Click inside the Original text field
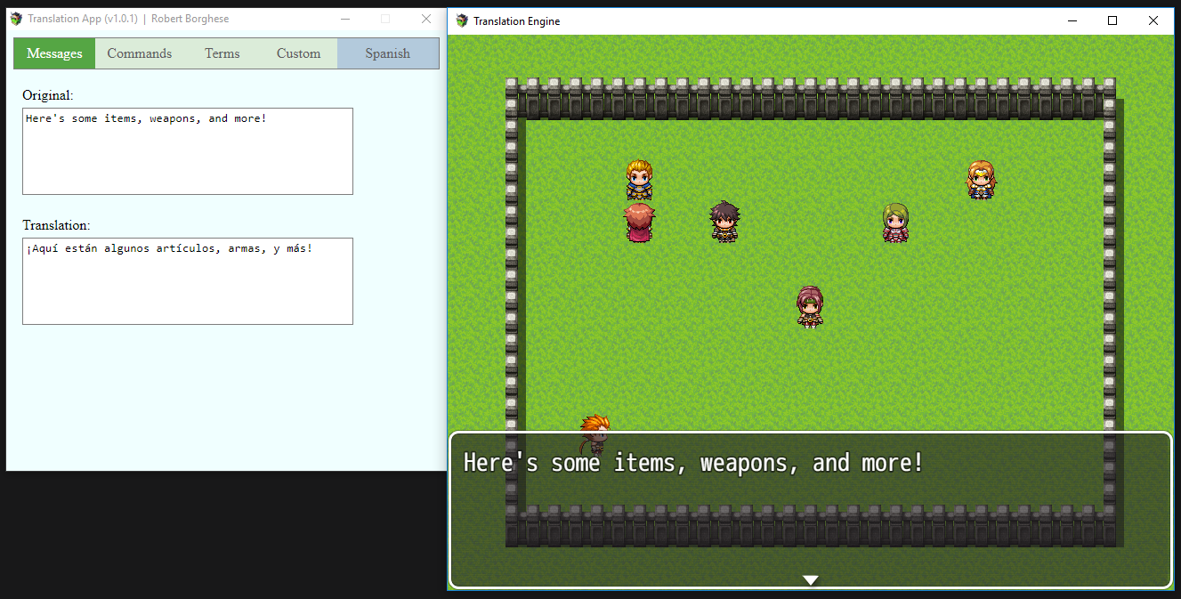This screenshot has height=599, width=1181. 187,150
